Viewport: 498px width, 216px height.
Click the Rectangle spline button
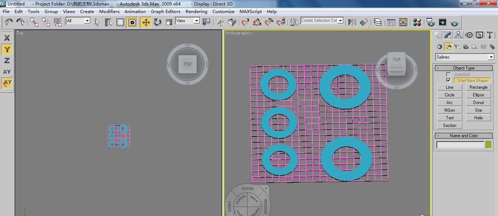[479, 87]
